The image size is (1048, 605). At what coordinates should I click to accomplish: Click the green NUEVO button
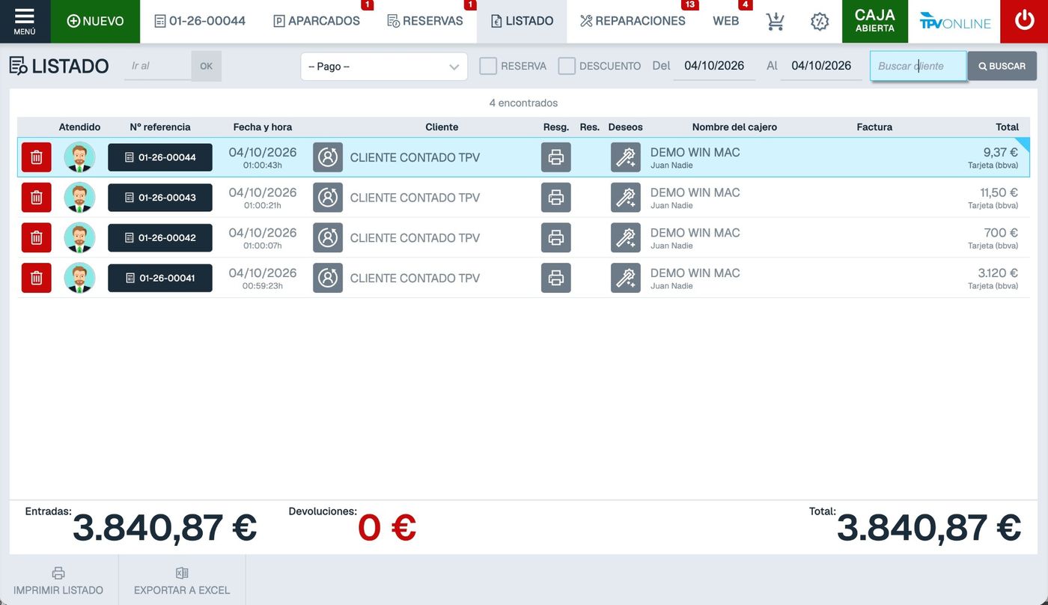[x=95, y=21]
